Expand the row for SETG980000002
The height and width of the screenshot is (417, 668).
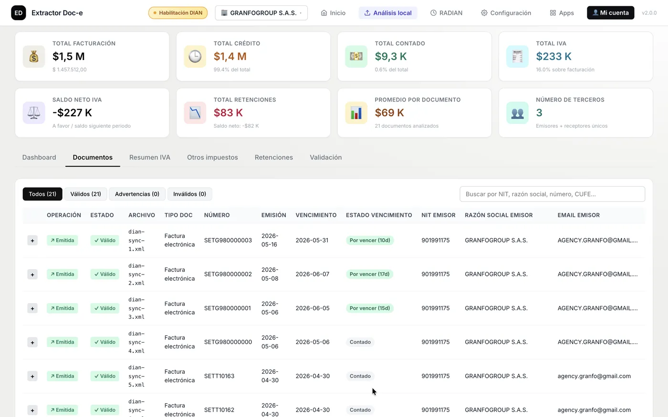tap(32, 275)
